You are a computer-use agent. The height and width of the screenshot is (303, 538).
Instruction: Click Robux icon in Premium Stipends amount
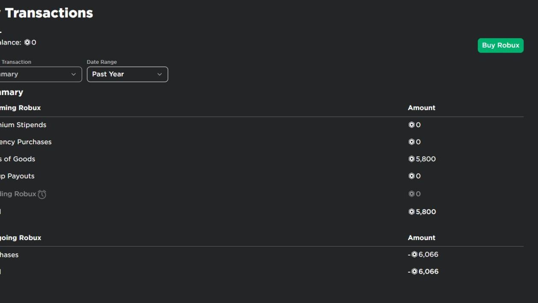click(x=411, y=125)
